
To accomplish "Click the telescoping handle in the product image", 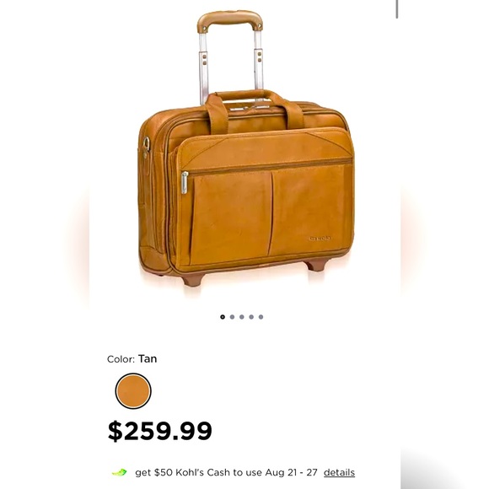I will pos(230,56).
